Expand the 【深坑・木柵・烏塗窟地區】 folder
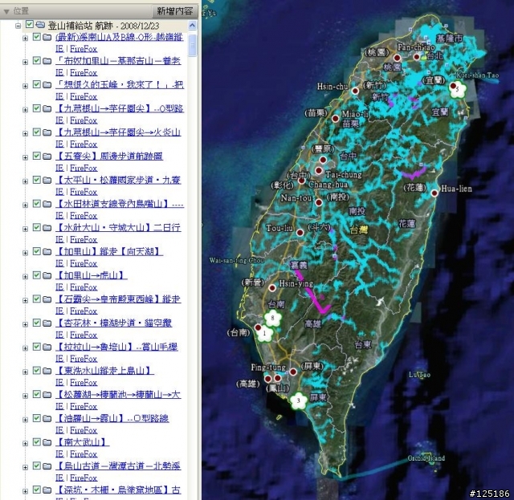 click(25, 491)
